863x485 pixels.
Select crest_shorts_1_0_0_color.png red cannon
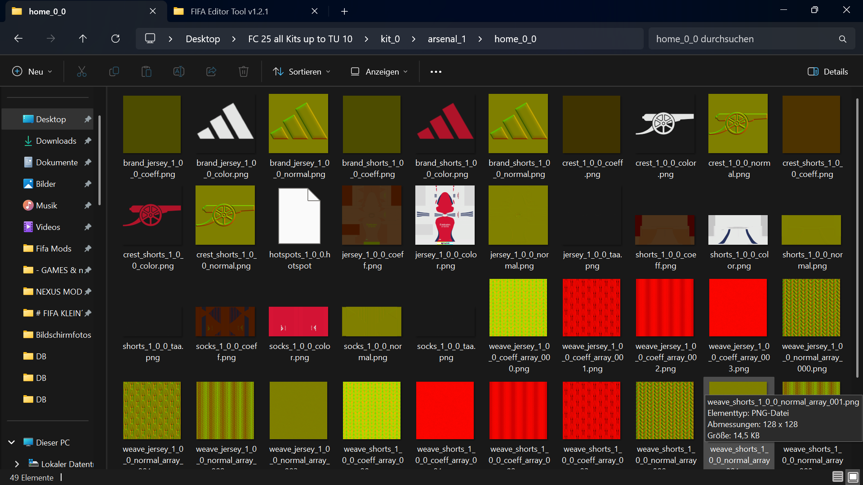click(152, 215)
